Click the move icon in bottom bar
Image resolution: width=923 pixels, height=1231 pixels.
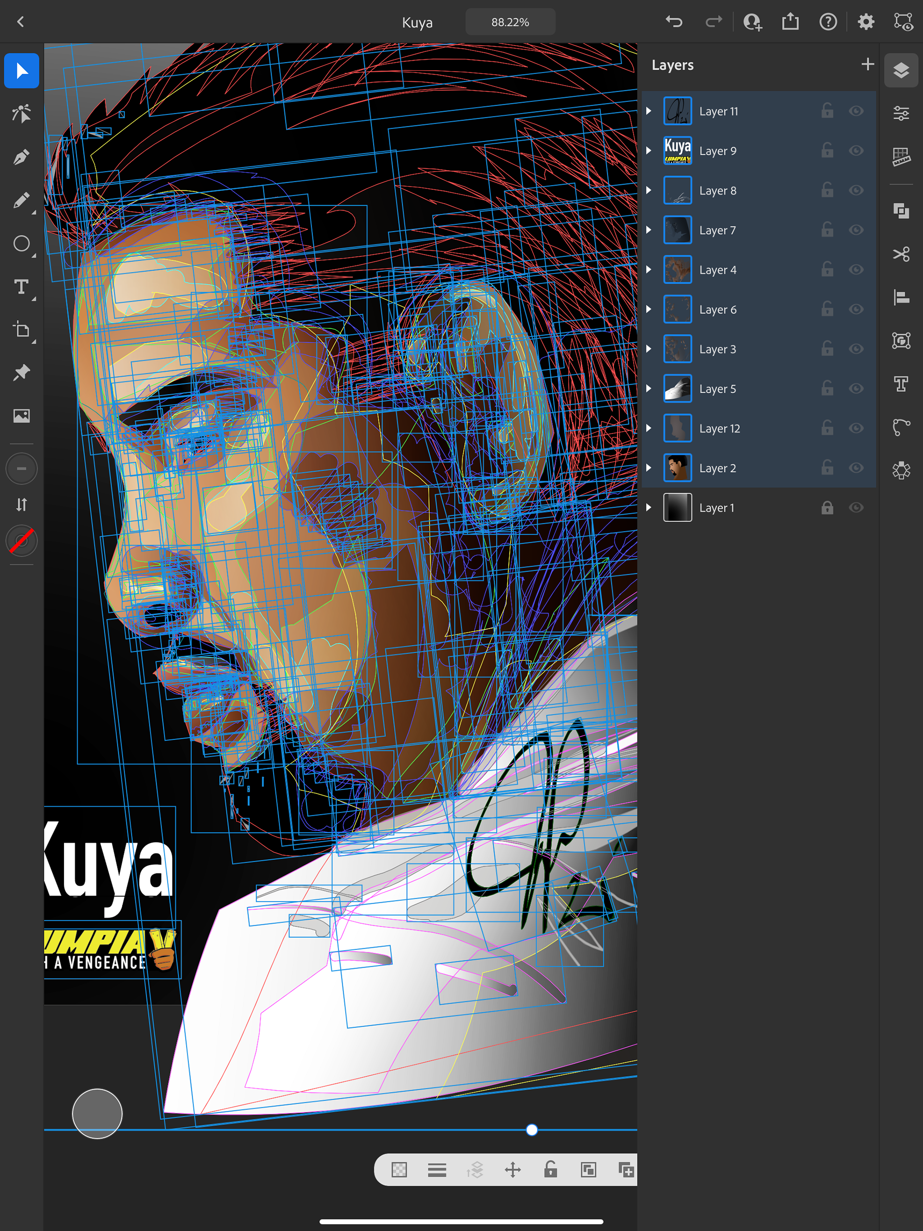click(513, 1170)
